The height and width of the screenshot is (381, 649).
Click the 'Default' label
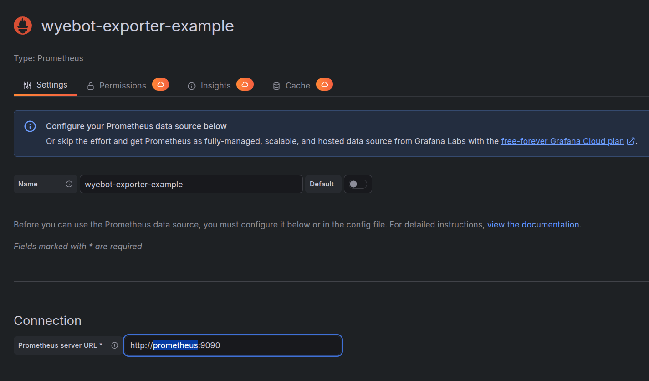(x=322, y=184)
